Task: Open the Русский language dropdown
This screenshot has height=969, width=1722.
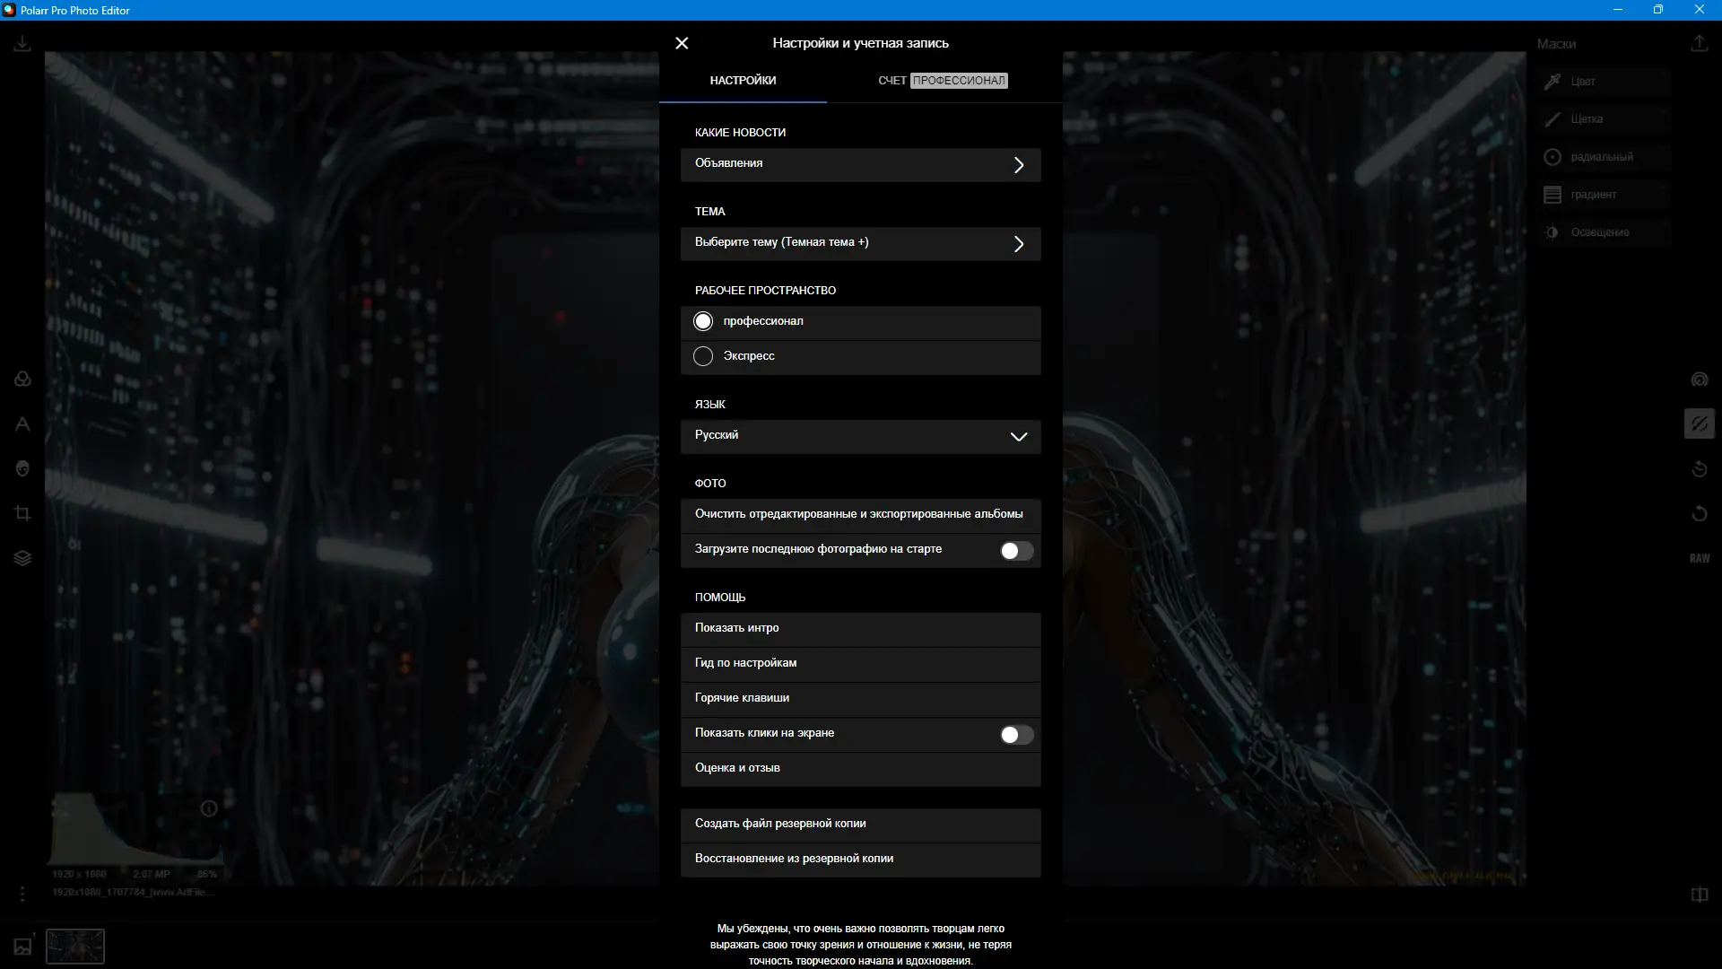Action: click(860, 436)
